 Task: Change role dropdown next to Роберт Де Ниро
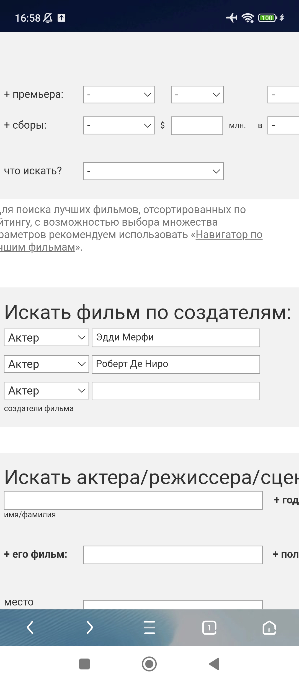pyautogui.click(x=47, y=364)
